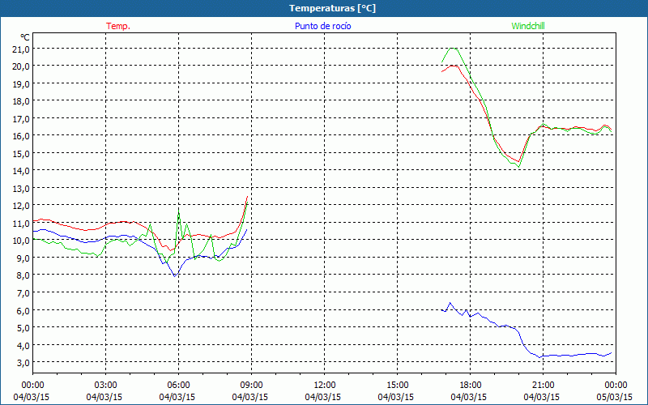Click the green windchill spike at 06:00
Image resolution: width=648 pixels, height=405 pixels.
tap(178, 209)
